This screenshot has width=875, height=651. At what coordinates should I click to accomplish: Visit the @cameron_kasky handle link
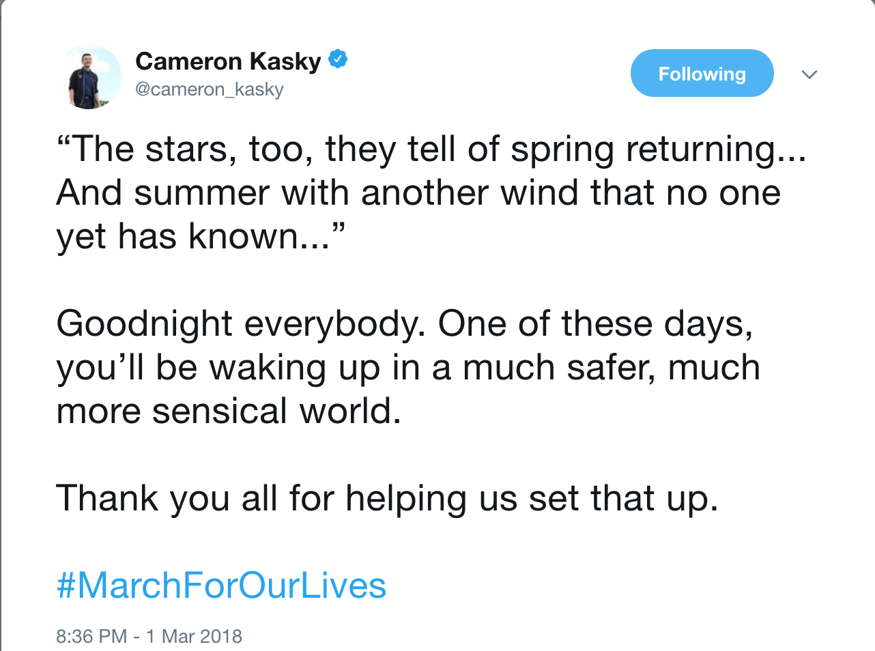210,89
